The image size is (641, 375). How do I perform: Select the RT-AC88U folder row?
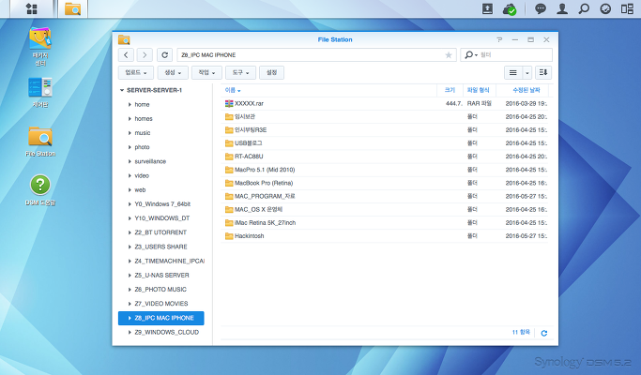pos(384,157)
